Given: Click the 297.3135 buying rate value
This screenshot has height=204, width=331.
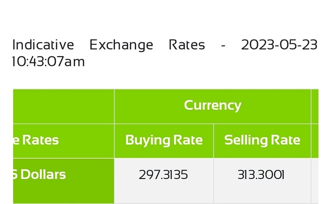Looking at the screenshot, I should click(x=163, y=175).
